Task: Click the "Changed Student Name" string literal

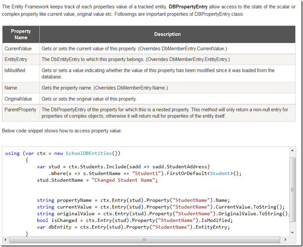Action: click(123, 180)
